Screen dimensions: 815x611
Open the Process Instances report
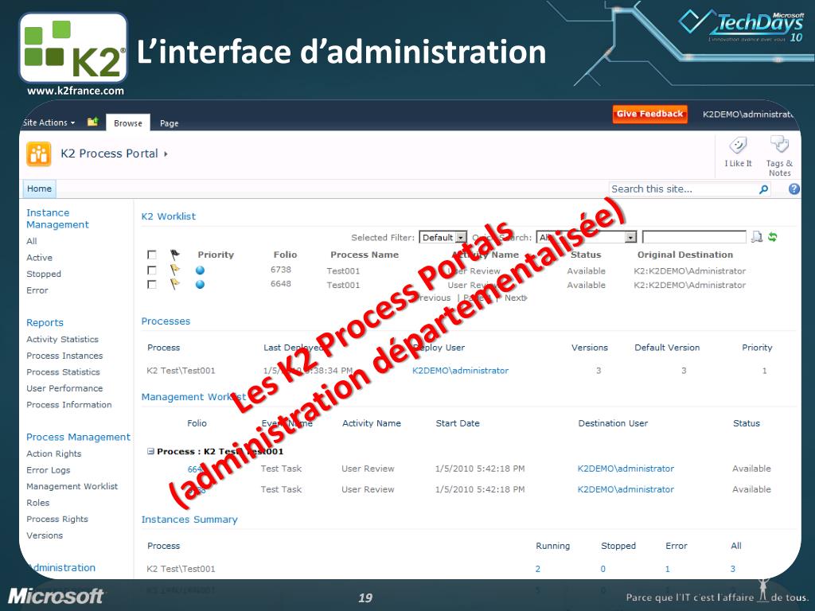tap(65, 356)
